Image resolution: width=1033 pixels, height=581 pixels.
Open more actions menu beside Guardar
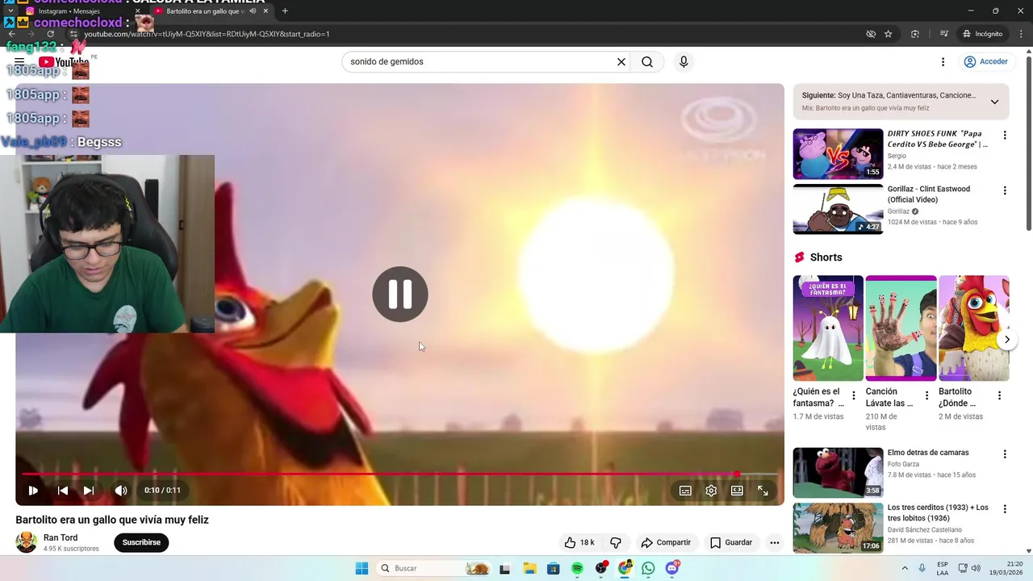coord(775,543)
